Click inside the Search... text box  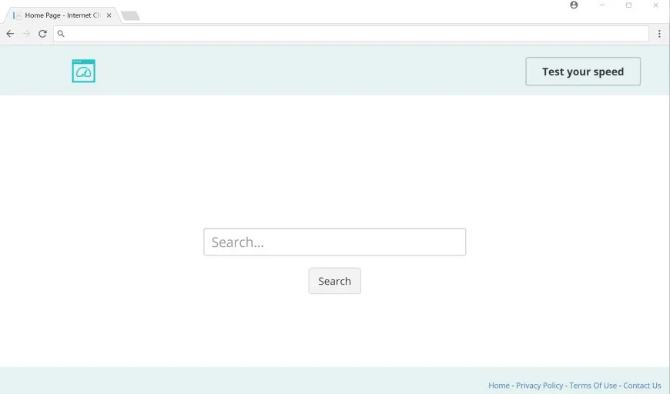pos(334,242)
